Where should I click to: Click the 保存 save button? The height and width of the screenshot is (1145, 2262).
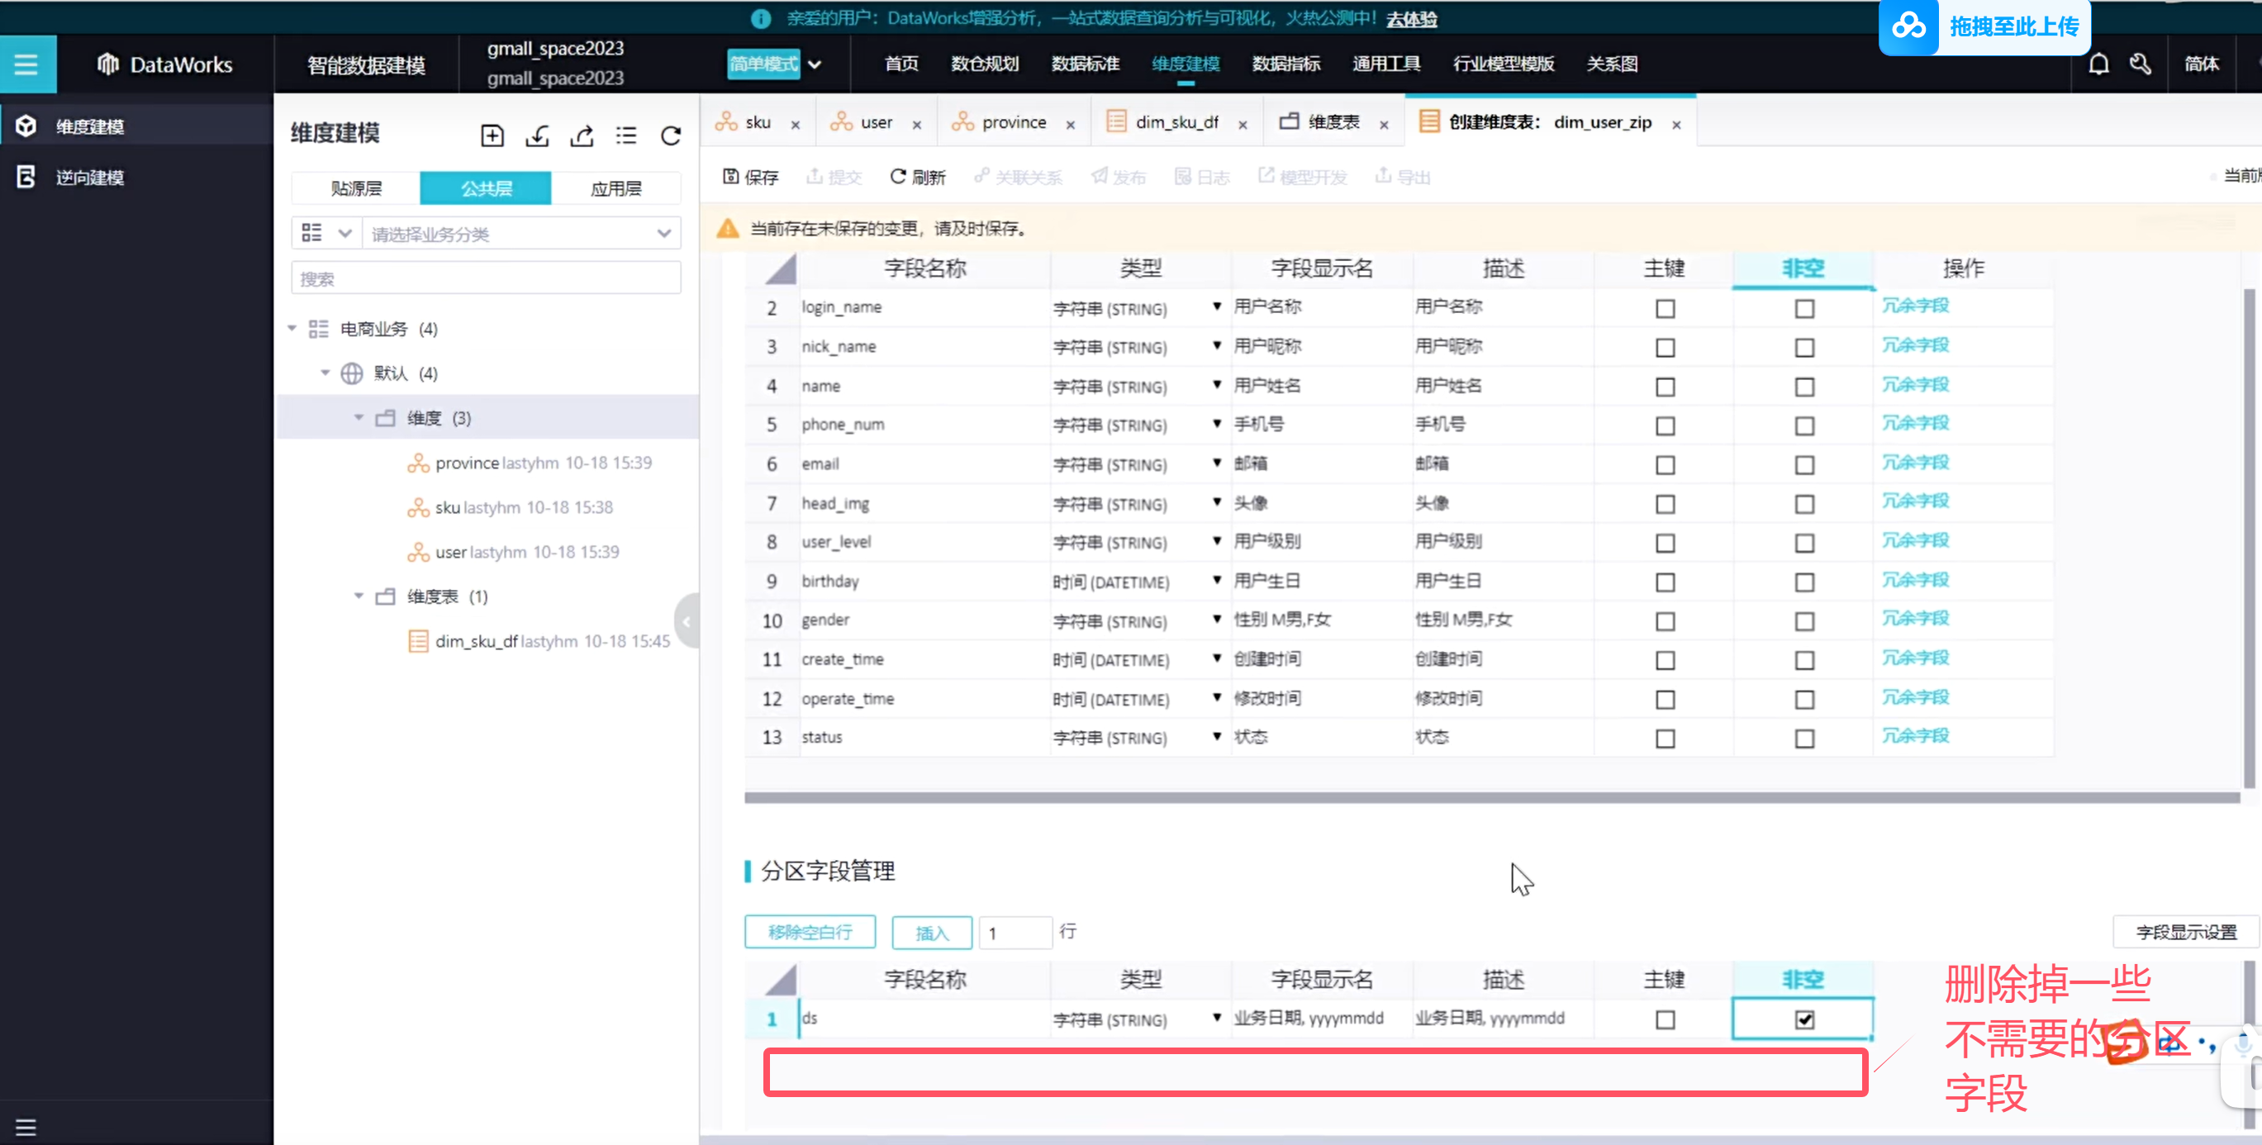[x=751, y=178]
